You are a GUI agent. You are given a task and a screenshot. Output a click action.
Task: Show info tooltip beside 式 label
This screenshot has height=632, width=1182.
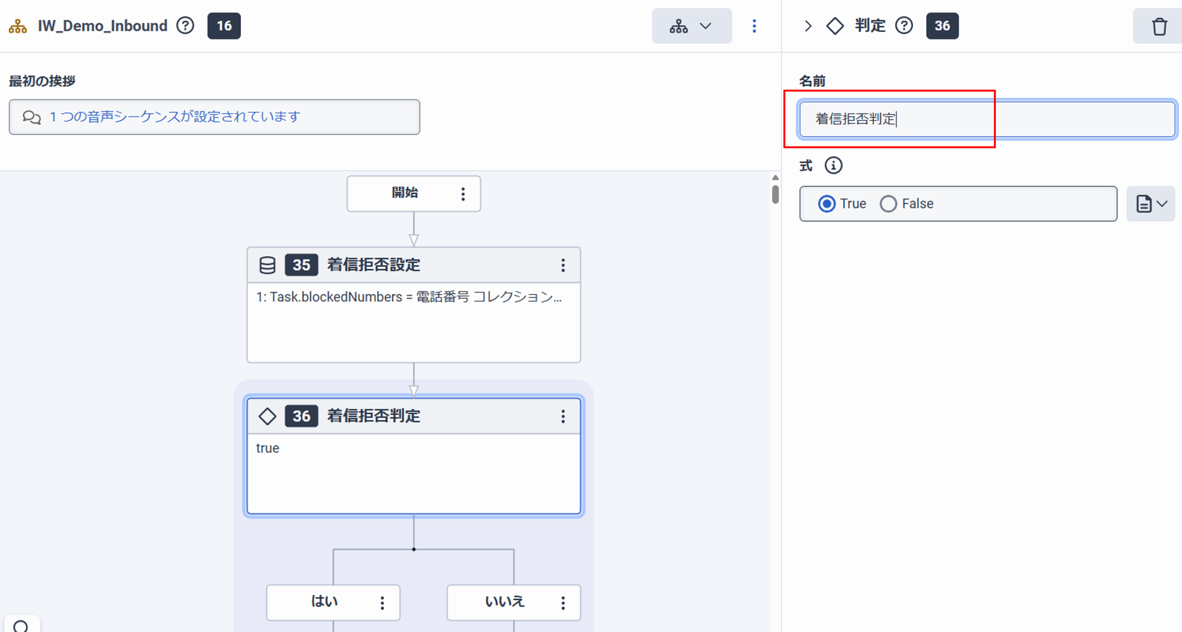pos(834,166)
